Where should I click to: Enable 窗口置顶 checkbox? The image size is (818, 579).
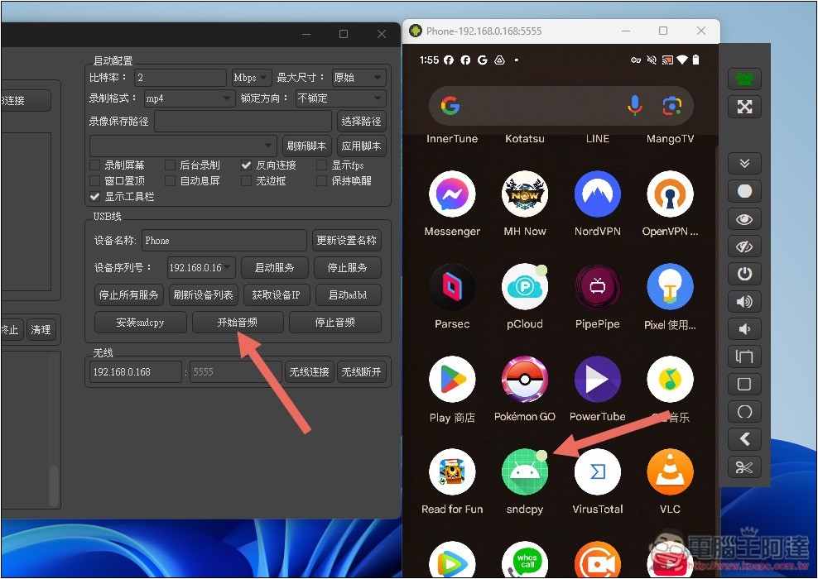point(95,181)
